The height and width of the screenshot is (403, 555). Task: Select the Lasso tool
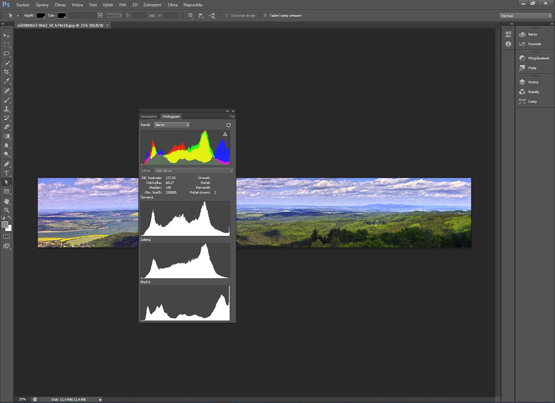click(x=7, y=54)
